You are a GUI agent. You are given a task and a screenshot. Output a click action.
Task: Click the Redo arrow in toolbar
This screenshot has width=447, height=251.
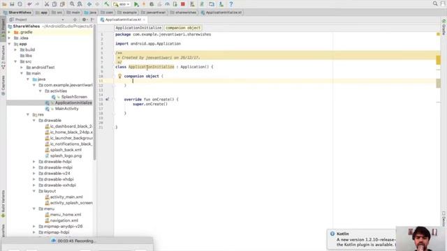pos(37,4)
